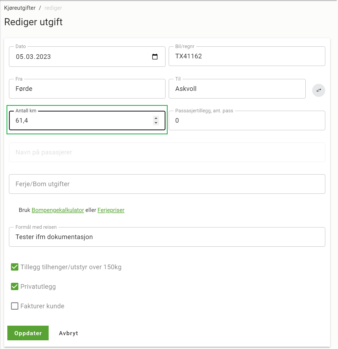Go to Kjøreutgifter breadcrumb
Screen dimensions: 338x349
[20, 8]
